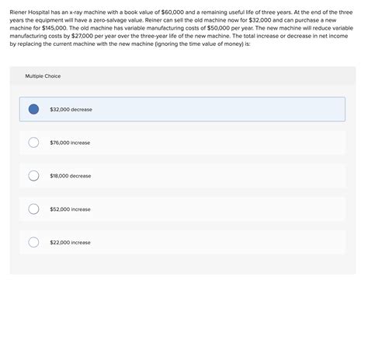
Task: Click the $60,000 book value figure
Action: coord(172,12)
